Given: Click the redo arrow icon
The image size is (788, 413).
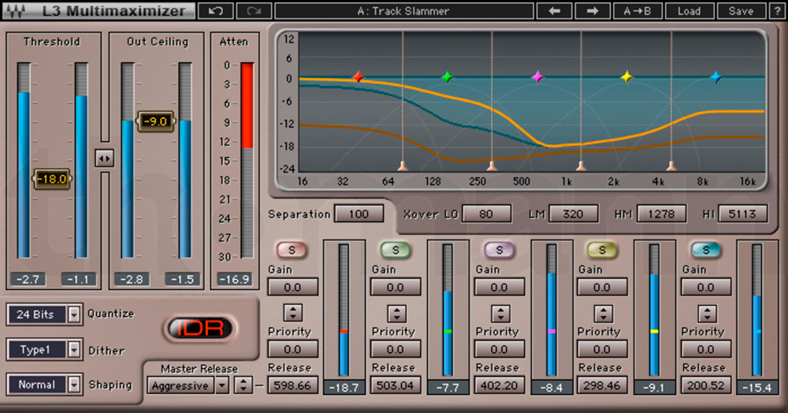Looking at the screenshot, I should [253, 11].
